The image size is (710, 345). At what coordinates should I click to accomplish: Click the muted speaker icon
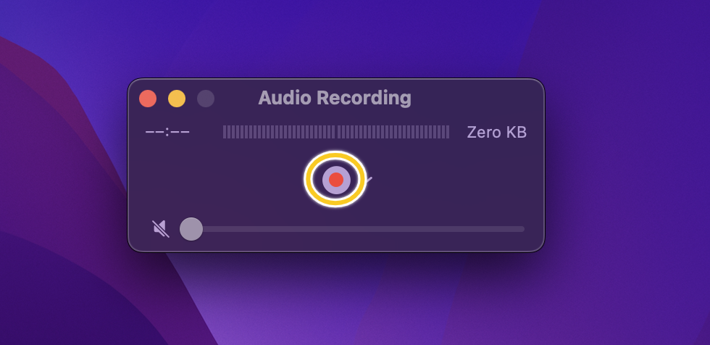(161, 228)
